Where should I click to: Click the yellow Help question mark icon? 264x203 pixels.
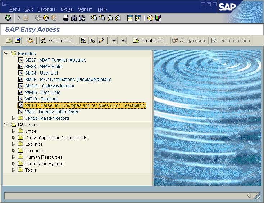tap(150, 18)
